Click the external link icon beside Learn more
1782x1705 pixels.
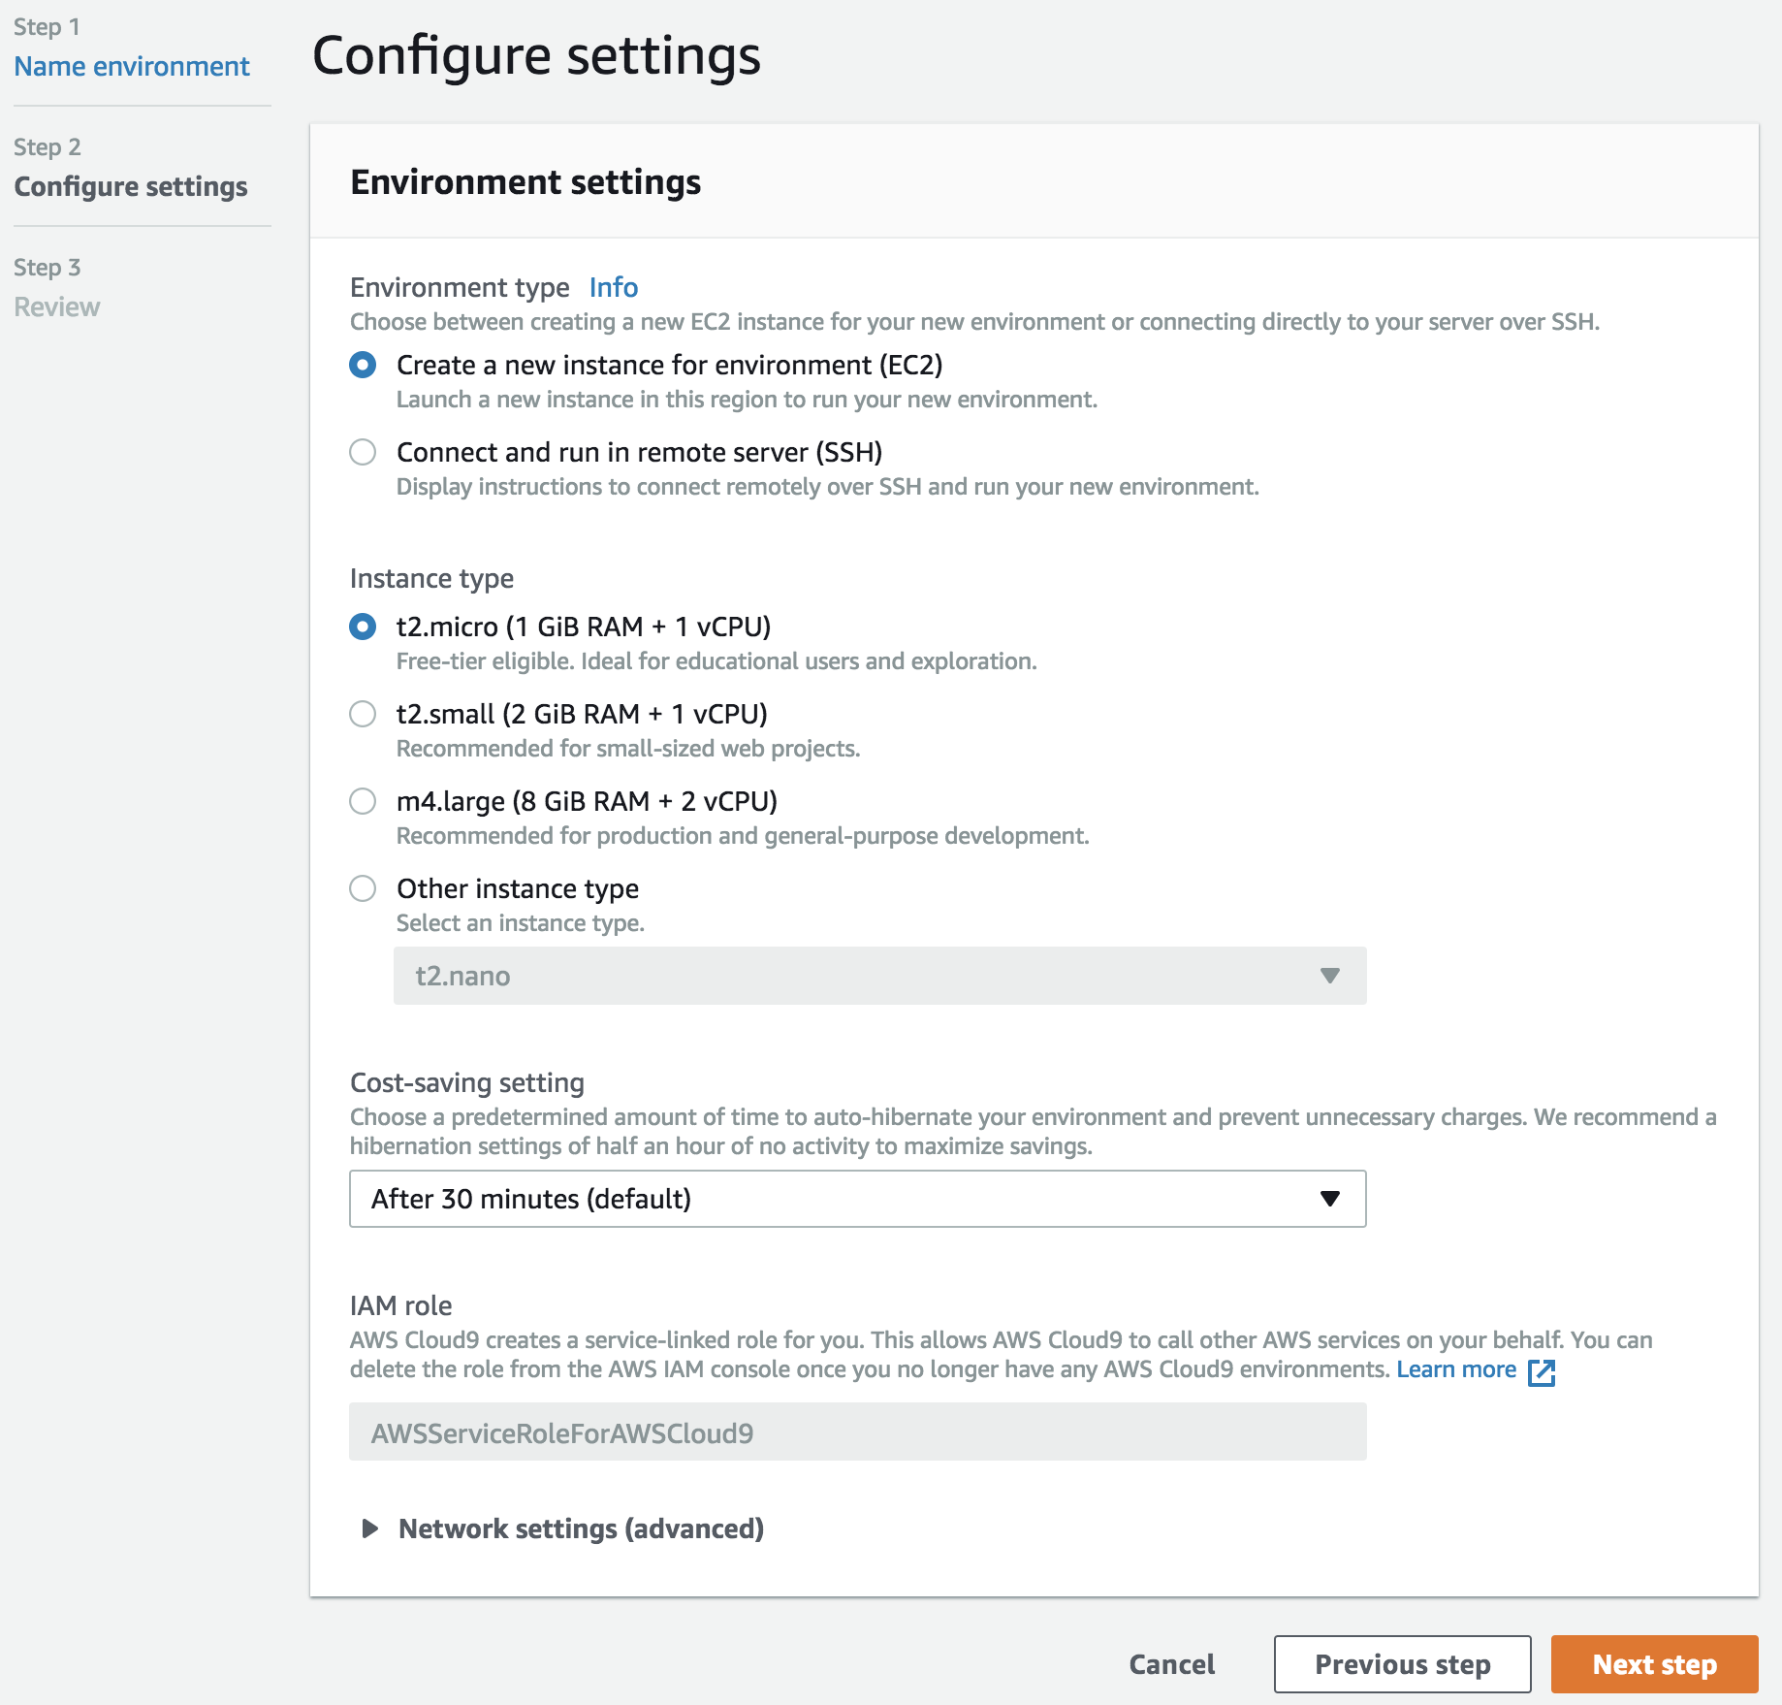point(1541,1372)
